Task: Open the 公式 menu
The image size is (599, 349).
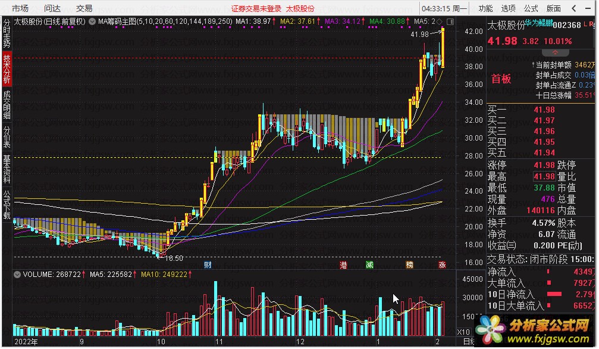Action: point(531,8)
